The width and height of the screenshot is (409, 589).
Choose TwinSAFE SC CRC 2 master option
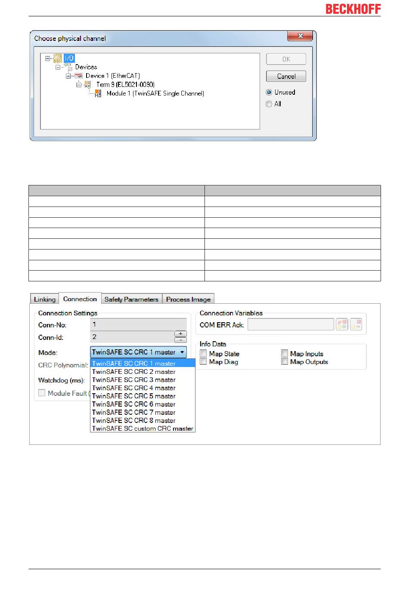click(143, 372)
